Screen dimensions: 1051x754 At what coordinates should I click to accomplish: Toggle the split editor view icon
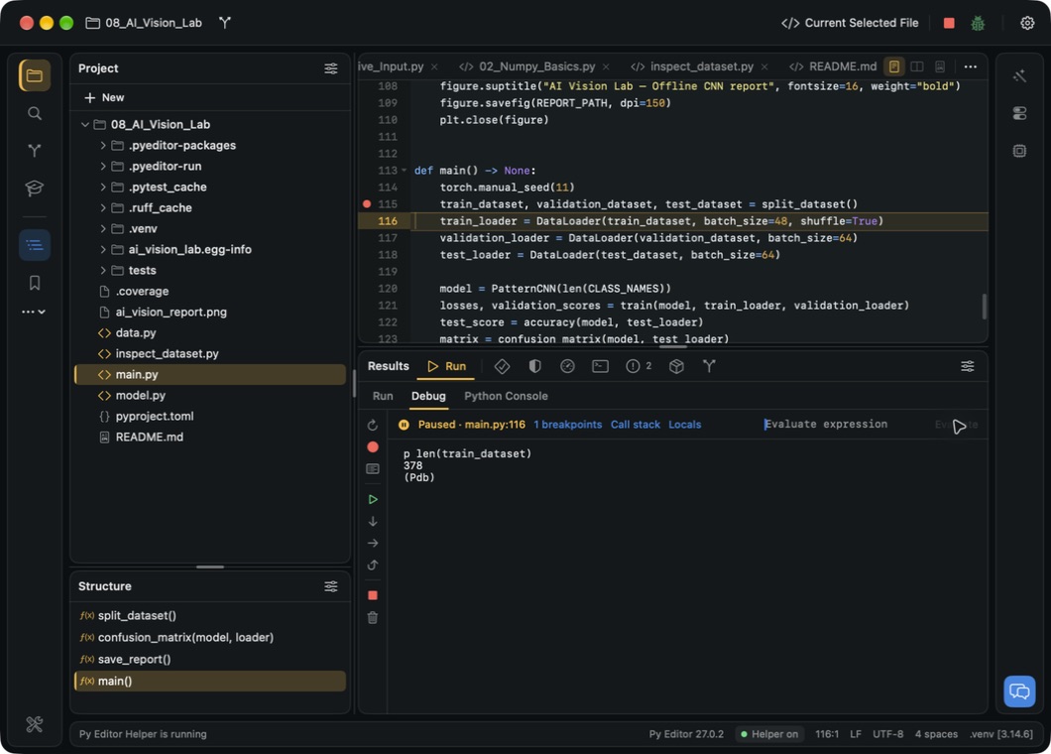pyautogui.click(x=916, y=66)
